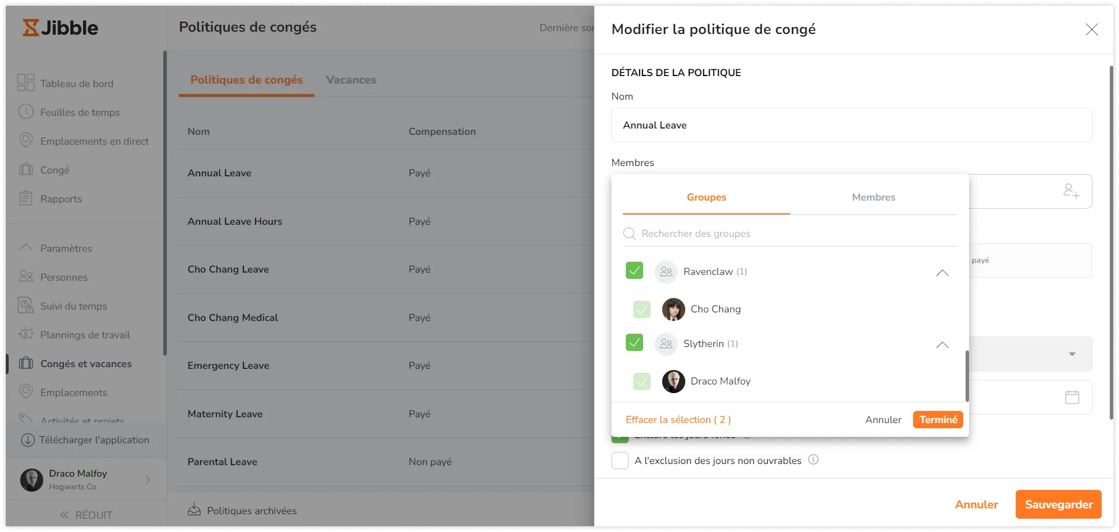Collapse the sidebar with RÉDUIT
The image size is (1119, 532).
pyautogui.click(x=85, y=514)
